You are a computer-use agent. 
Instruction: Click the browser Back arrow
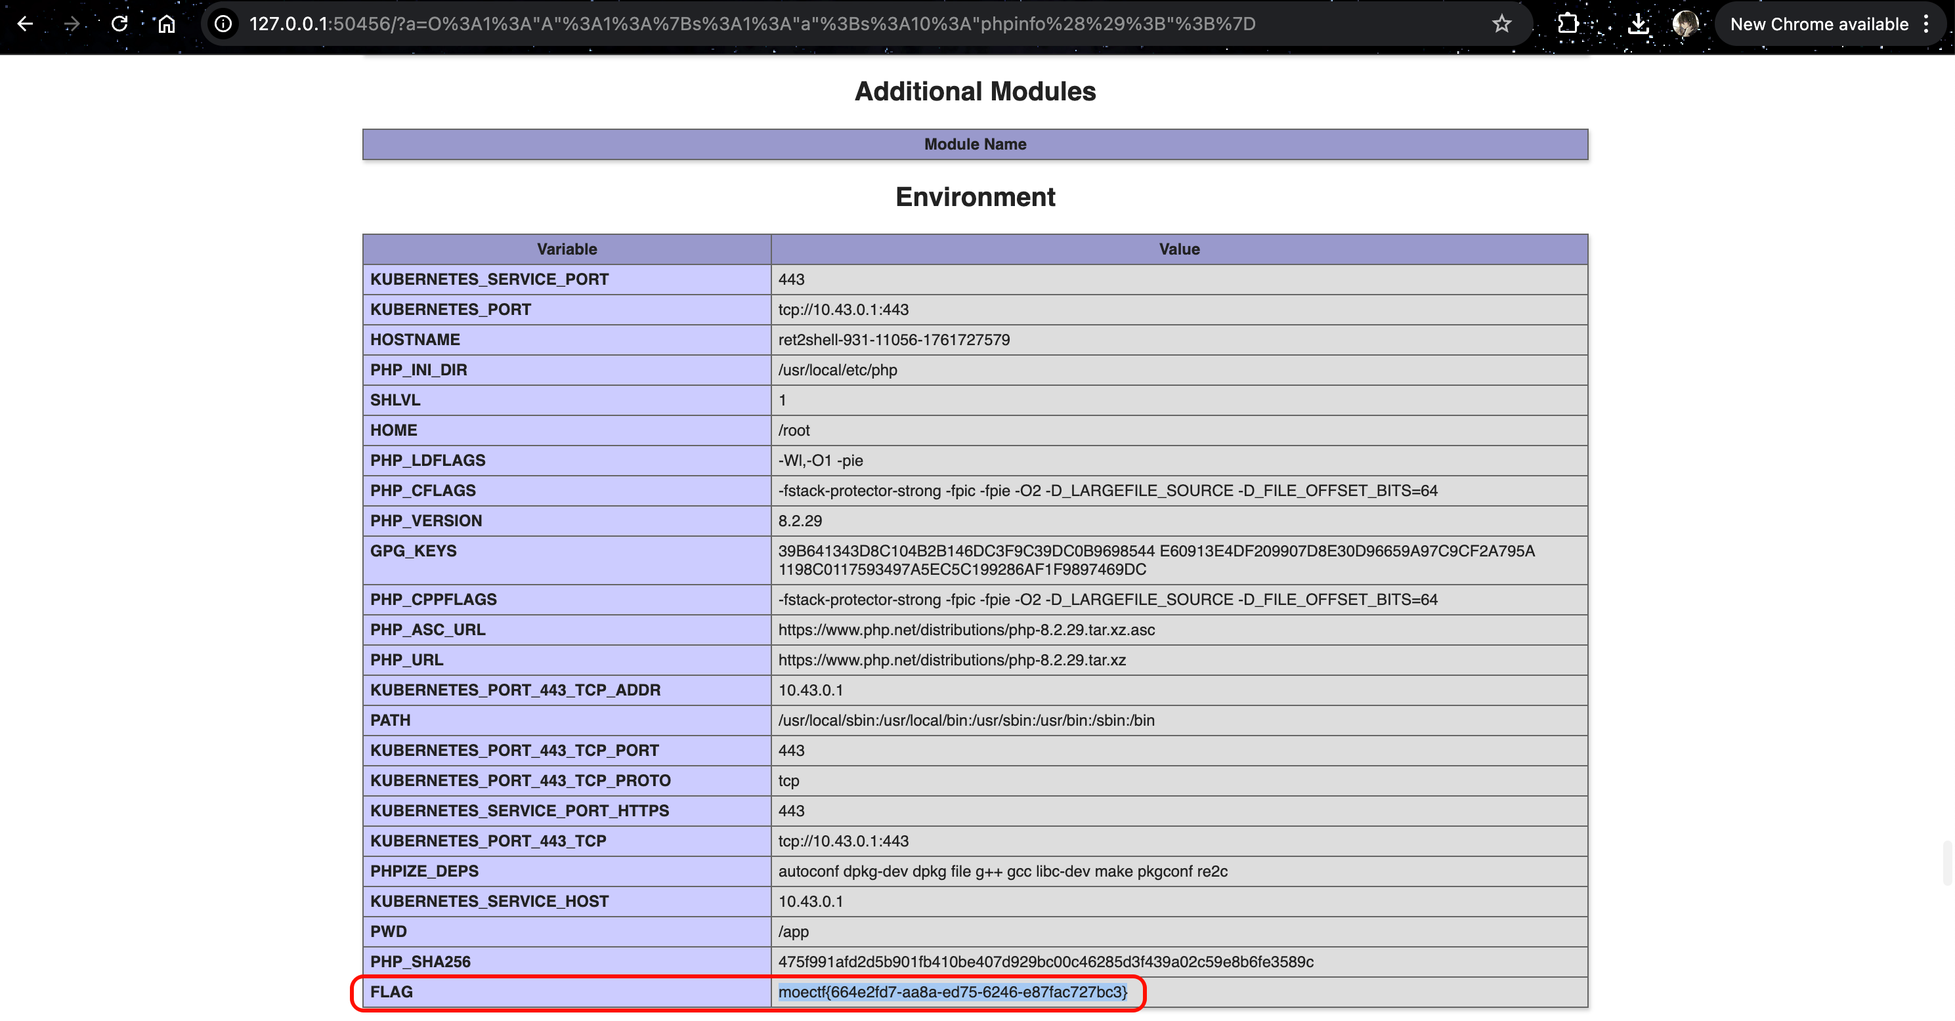pos(25,24)
